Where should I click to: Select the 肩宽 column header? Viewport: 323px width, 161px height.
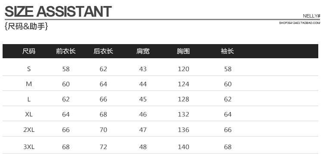[143, 51]
